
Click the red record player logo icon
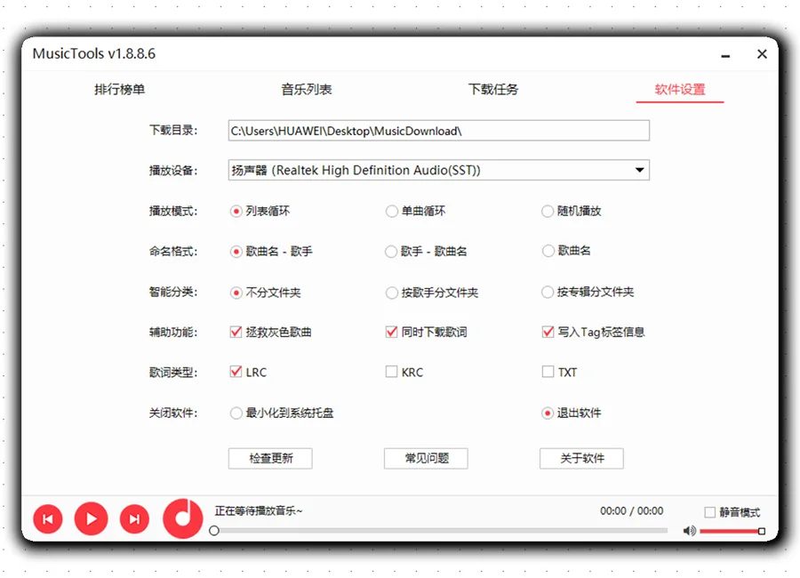181,518
